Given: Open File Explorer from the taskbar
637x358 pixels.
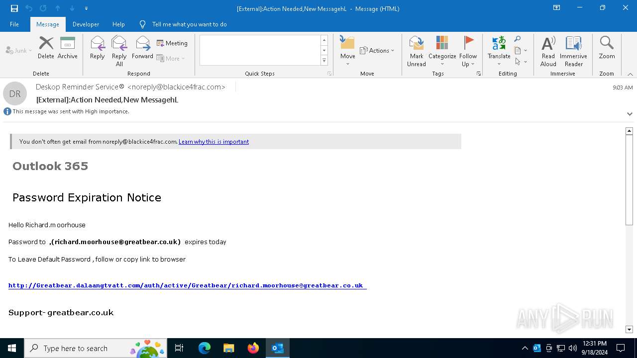Looking at the screenshot, I should [x=229, y=348].
